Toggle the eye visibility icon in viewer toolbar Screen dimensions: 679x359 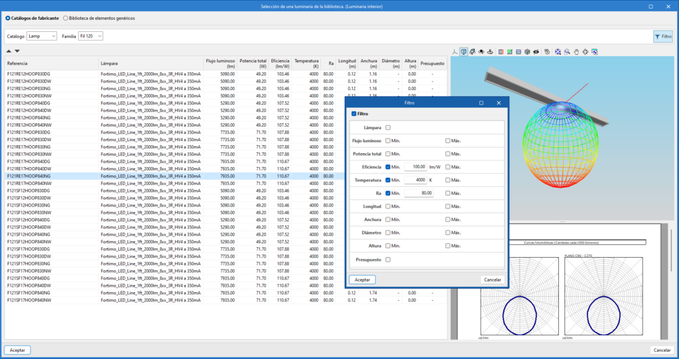(536, 52)
